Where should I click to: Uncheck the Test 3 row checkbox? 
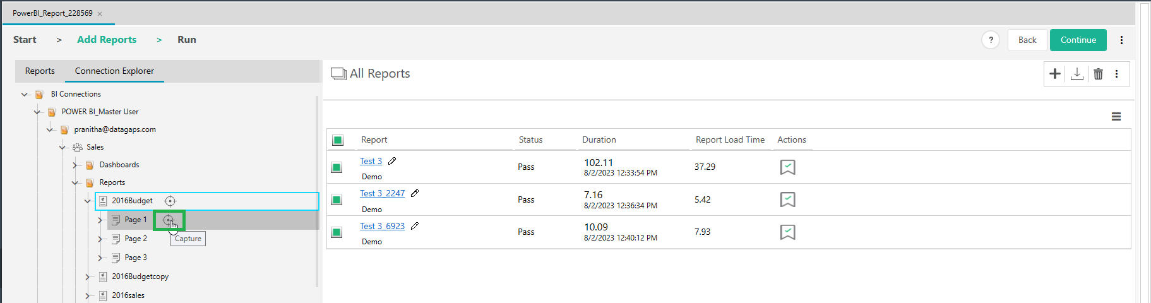tap(337, 167)
